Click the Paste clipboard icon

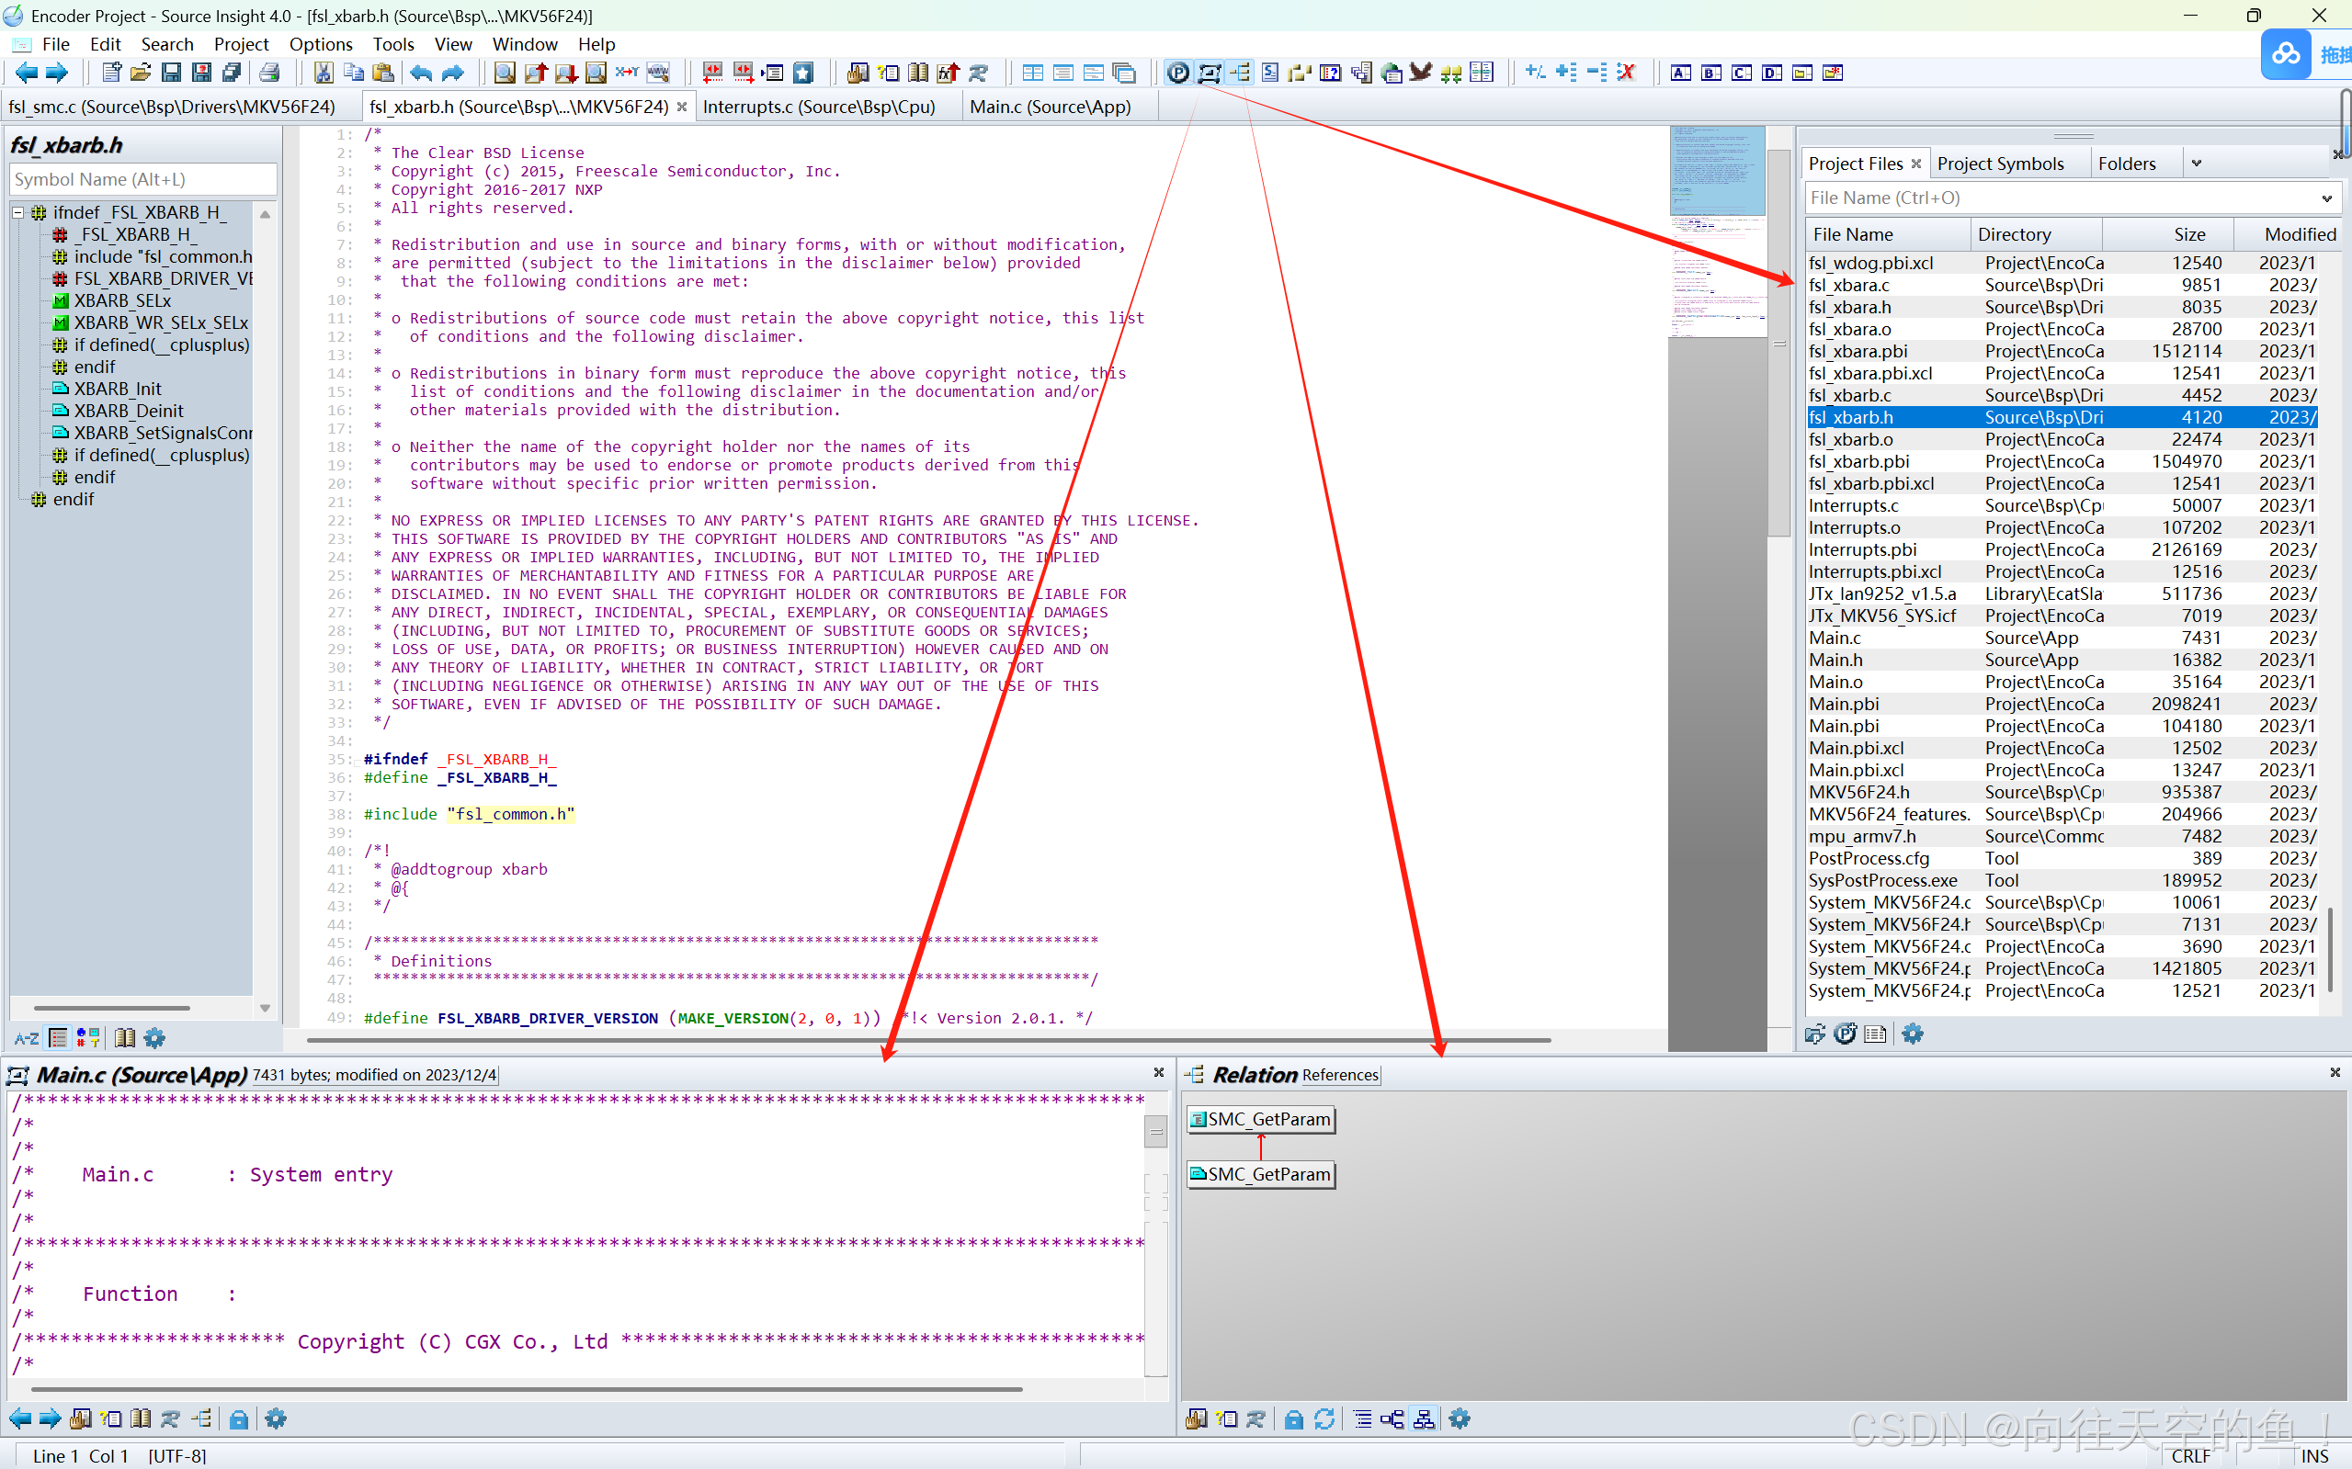384,73
